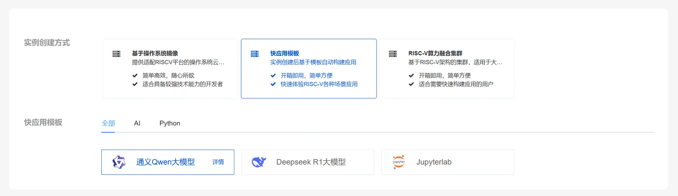Click the blue checkmark beside 快速体验RISC-V各种场景应用

[x=273, y=84]
